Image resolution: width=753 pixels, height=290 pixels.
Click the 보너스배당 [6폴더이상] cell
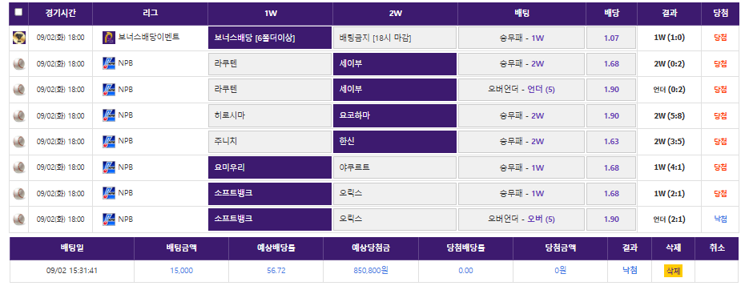point(270,38)
